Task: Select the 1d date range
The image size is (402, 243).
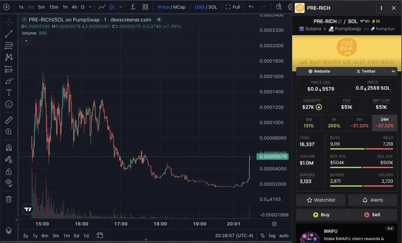Action: coord(86,236)
